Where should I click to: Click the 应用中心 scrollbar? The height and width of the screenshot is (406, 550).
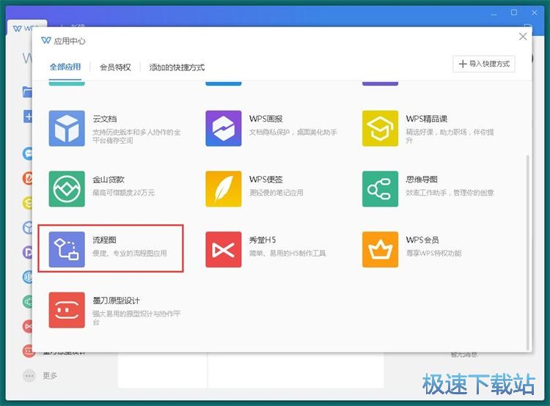pos(527,252)
